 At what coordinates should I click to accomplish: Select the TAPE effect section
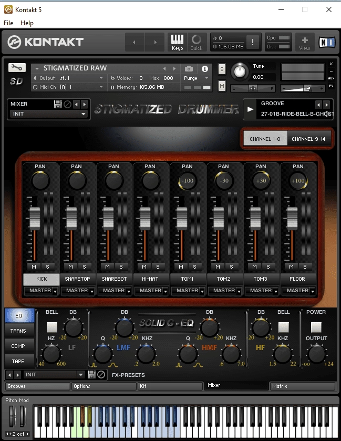click(x=18, y=361)
